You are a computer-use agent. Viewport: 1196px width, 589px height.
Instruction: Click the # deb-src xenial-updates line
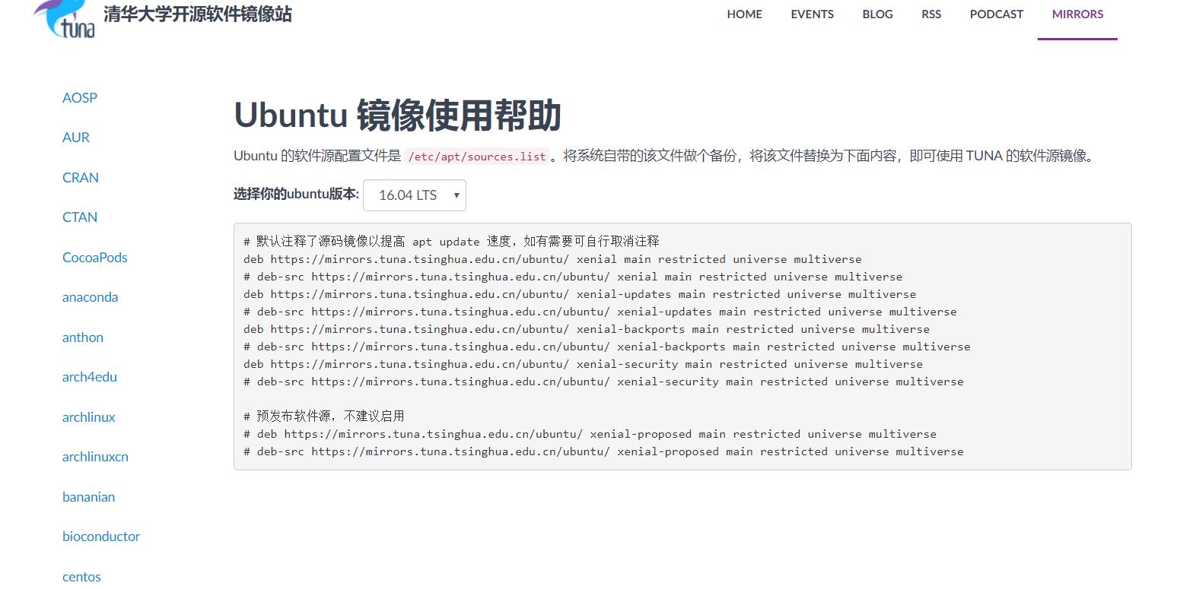600,312
